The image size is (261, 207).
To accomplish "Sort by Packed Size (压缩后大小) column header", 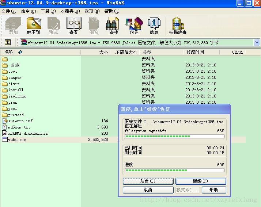I will pos(125,52).
